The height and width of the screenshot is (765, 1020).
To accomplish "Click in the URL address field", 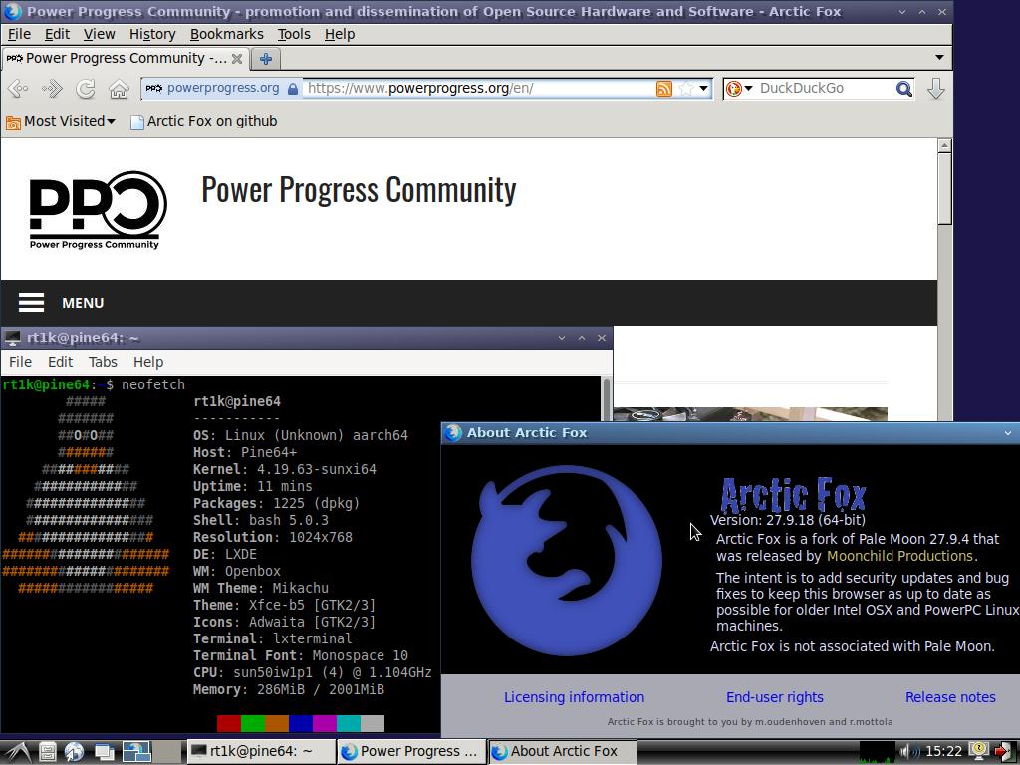I will (x=478, y=89).
